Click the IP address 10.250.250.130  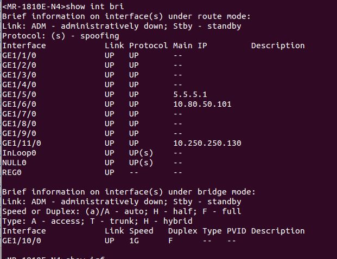(207, 143)
